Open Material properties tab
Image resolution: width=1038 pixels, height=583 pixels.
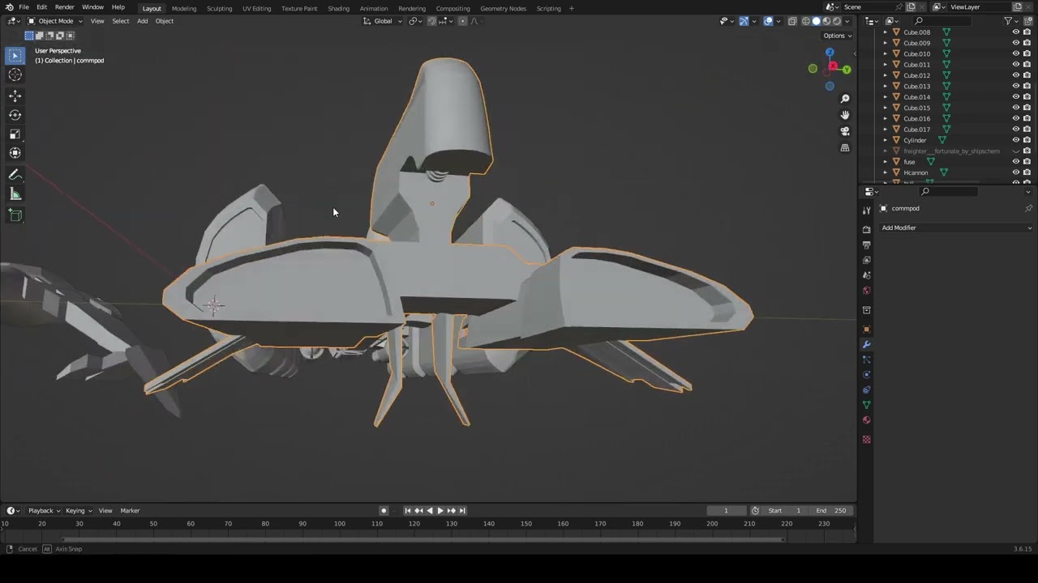(866, 420)
